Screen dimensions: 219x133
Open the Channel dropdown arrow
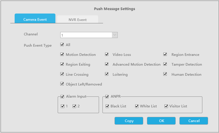pyautogui.click(x=115, y=35)
